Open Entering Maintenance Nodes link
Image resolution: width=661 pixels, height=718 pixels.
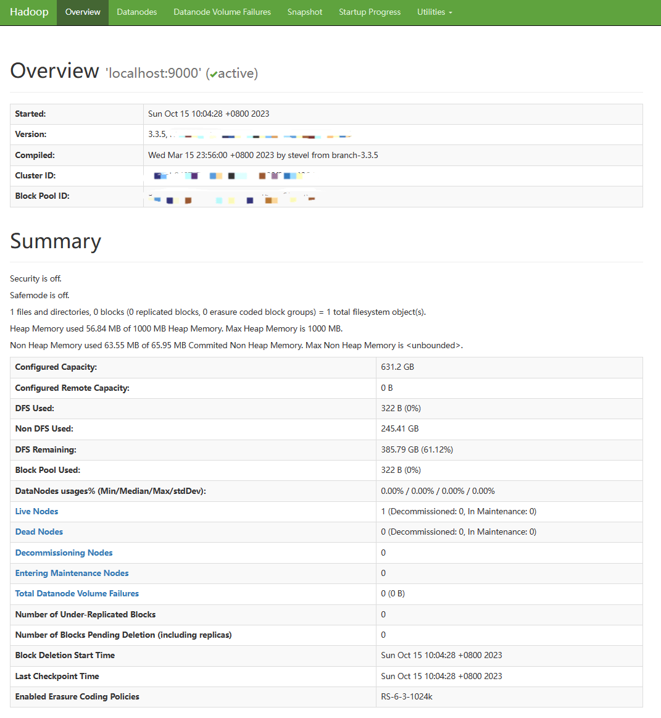[x=72, y=573]
